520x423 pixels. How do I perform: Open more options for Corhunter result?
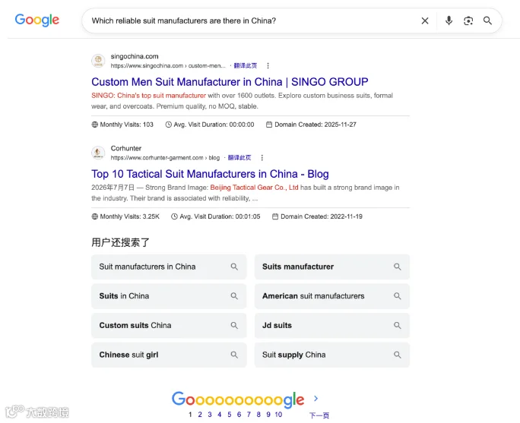(262, 158)
